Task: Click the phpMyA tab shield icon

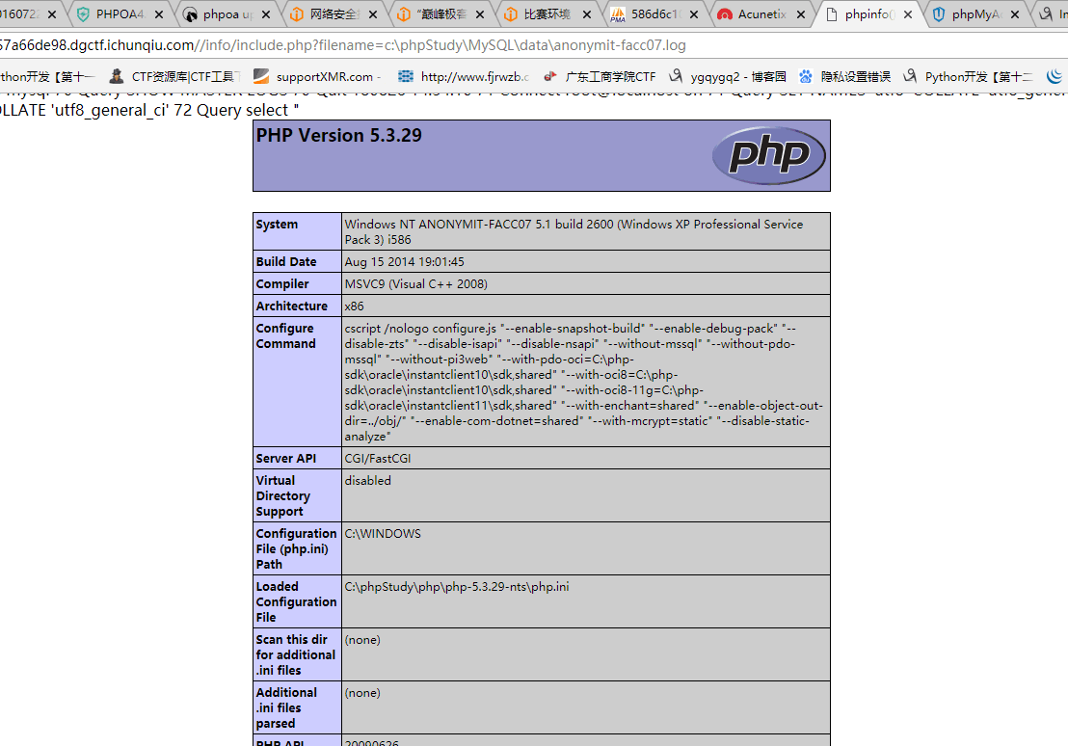Action: point(939,14)
